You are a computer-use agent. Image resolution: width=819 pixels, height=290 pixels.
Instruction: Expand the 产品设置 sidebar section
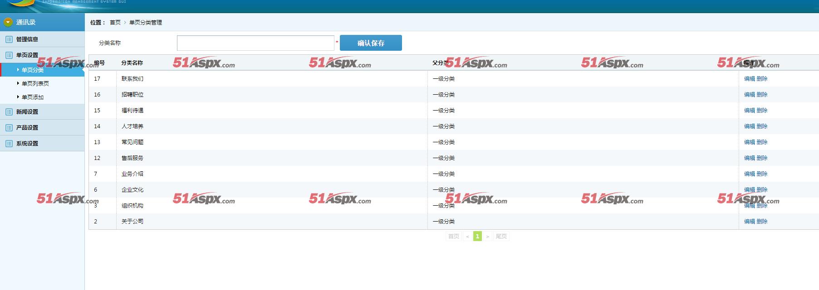27,128
